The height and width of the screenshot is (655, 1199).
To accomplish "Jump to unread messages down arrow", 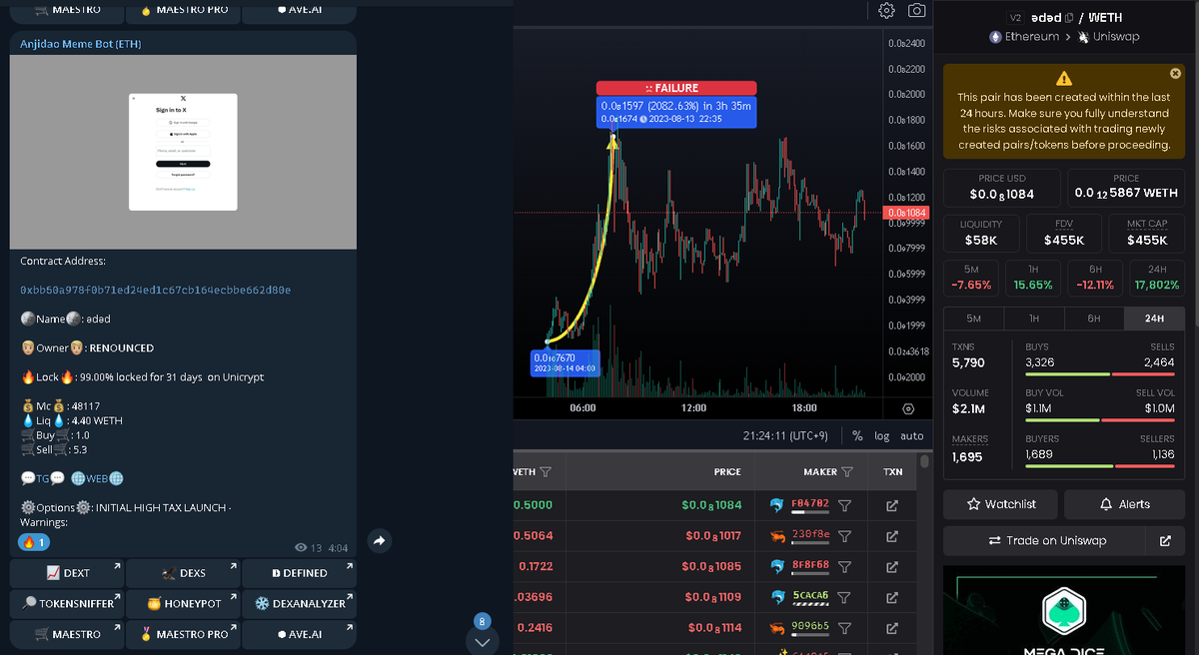I will [x=482, y=640].
